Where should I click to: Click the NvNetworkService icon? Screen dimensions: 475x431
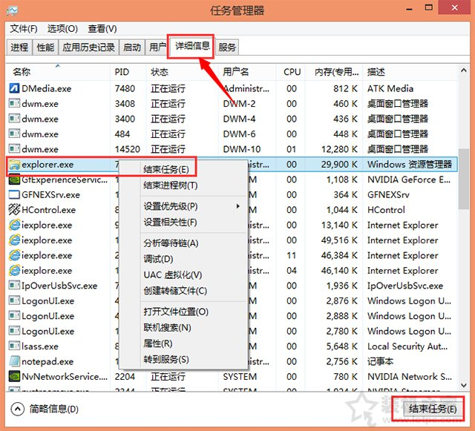14,377
